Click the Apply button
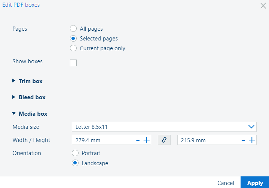Image resolution: width=269 pixels, height=188 pixels. 255,182
